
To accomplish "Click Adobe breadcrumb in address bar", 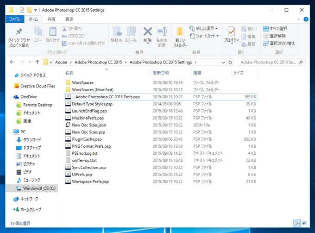I will point(61,62).
